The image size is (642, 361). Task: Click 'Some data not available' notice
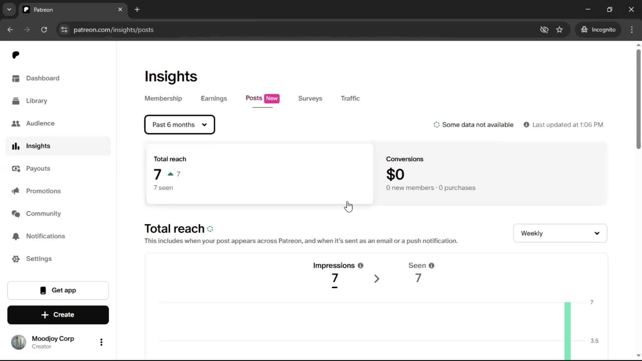click(473, 125)
